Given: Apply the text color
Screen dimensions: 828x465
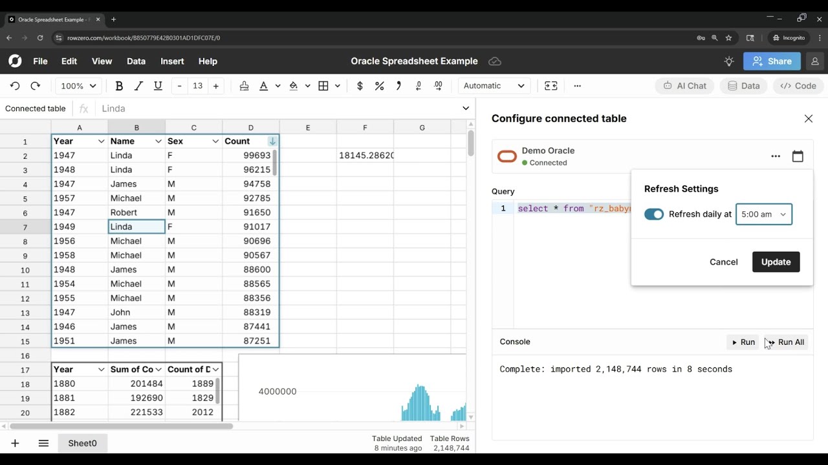Looking at the screenshot, I should click(263, 86).
